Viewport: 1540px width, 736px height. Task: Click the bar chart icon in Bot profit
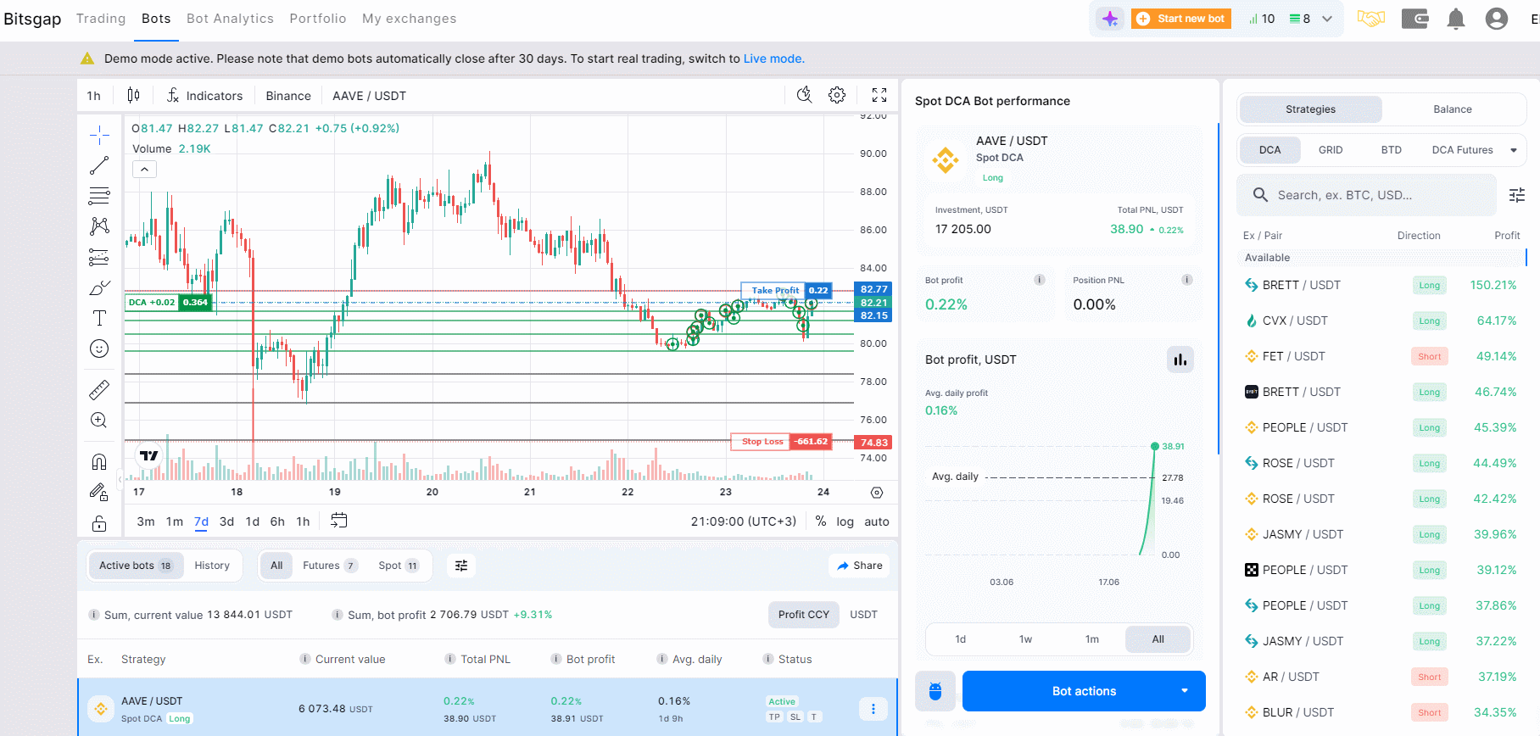(x=1180, y=360)
